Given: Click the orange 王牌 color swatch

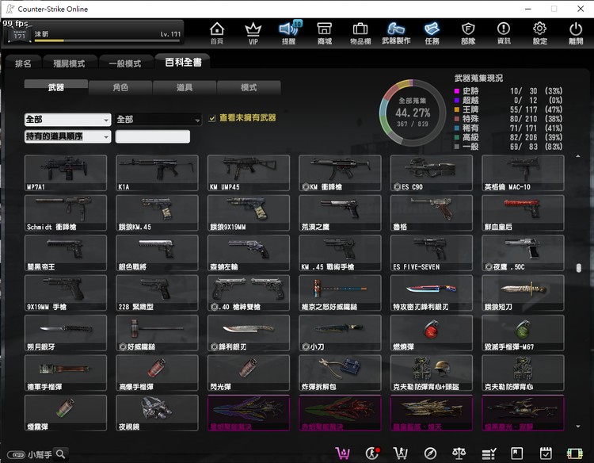Looking at the screenshot, I should [457, 109].
